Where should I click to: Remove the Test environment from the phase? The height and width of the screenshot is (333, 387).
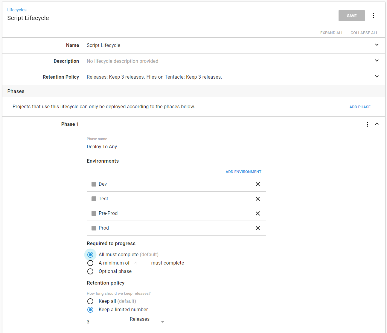coord(258,199)
